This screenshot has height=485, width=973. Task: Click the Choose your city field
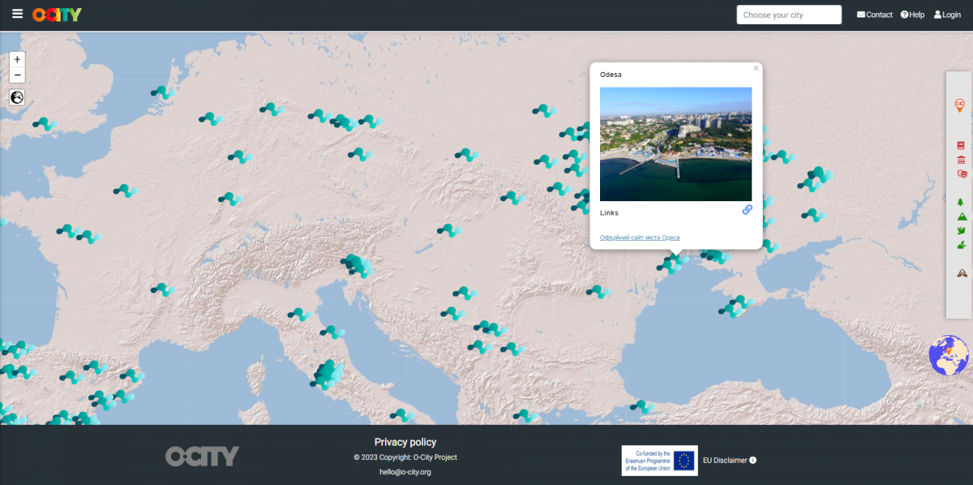[x=788, y=15]
